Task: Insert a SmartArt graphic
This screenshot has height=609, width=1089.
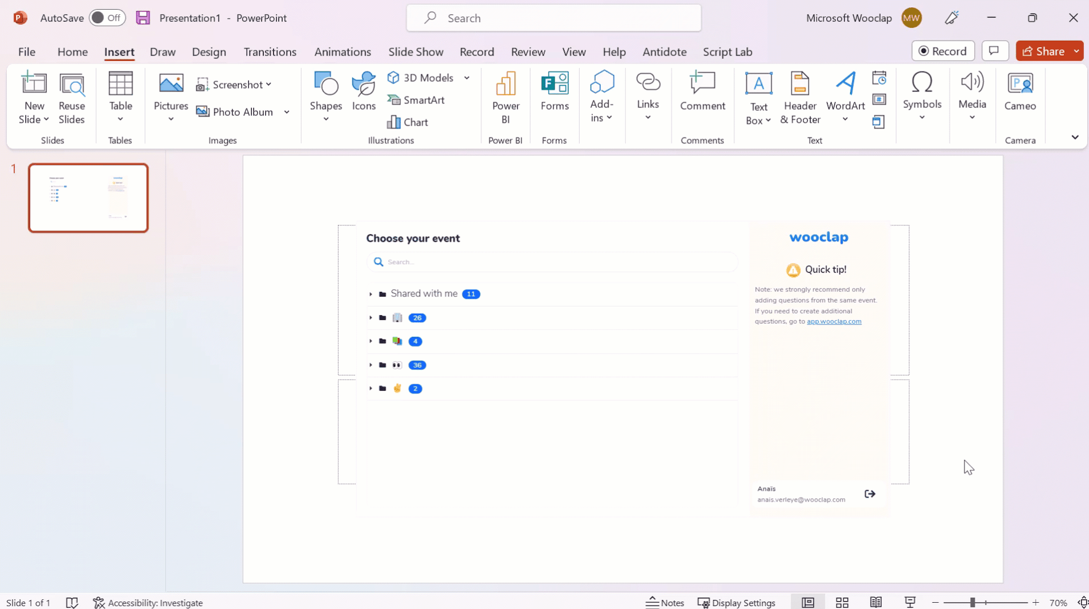Action: (x=416, y=100)
